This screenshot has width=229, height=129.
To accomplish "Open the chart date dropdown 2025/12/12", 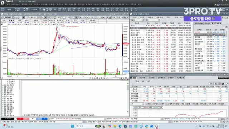I will tap(55, 18).
